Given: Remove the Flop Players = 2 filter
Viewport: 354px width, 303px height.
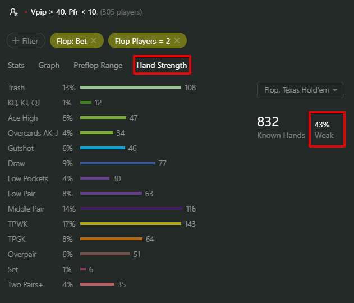Looking at the screenshot, I should [x=177, y=40].
